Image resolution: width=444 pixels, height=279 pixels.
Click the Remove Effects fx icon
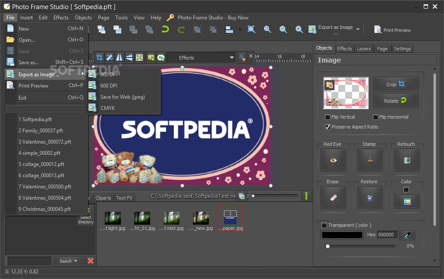[x=242, y=58]
